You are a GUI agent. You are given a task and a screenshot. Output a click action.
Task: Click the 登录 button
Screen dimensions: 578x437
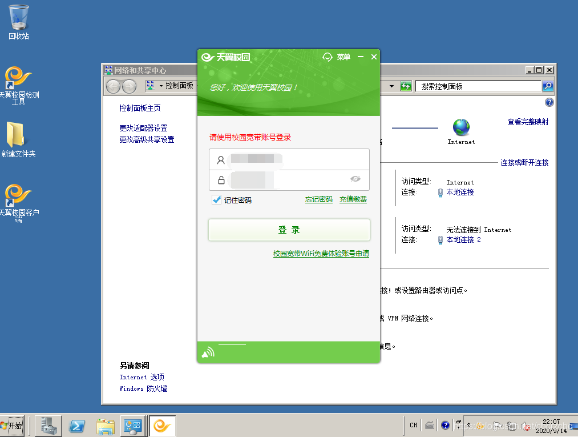click(x=289, y=230)
